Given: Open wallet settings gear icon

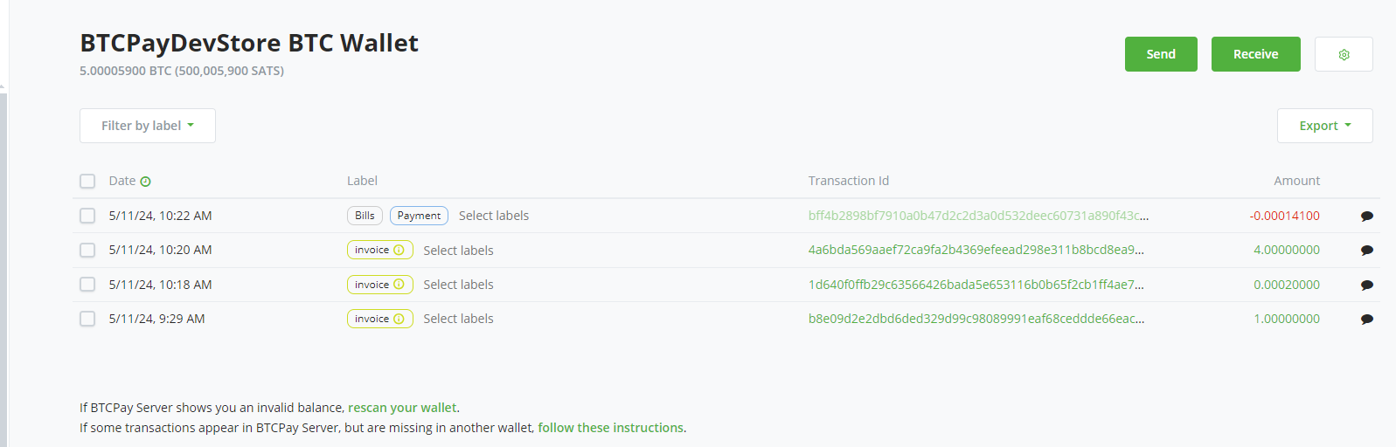Looking at the screenshot, I should coord(1344,54).
